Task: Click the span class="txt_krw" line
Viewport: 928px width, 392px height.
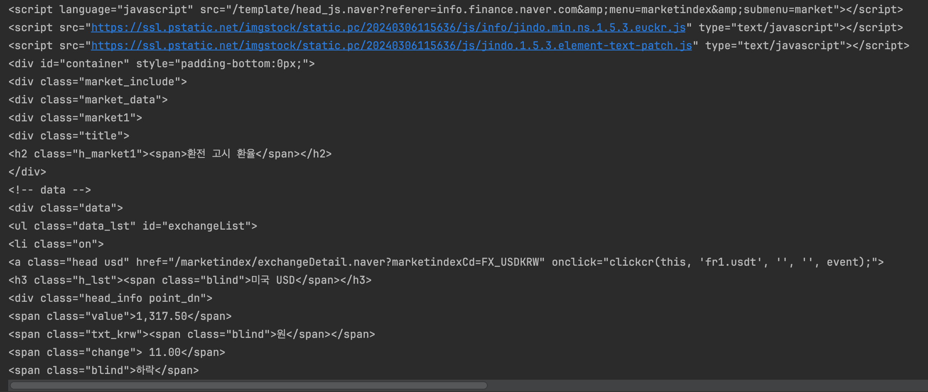Action: coord(192,334)
